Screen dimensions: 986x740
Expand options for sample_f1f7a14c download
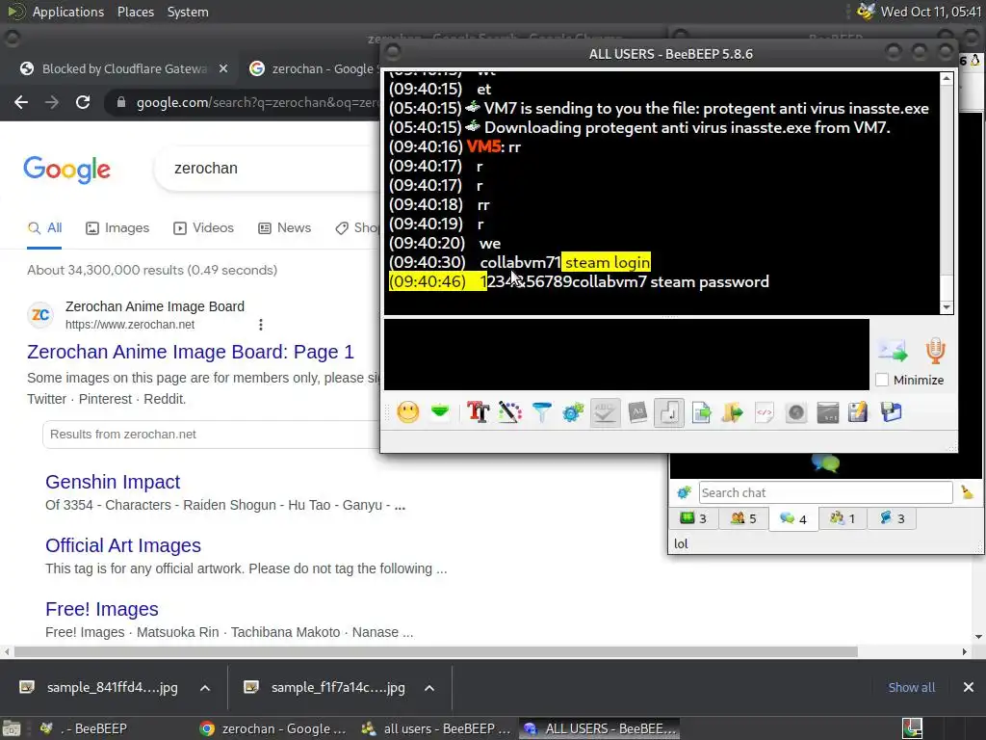(x=429, y=688)
